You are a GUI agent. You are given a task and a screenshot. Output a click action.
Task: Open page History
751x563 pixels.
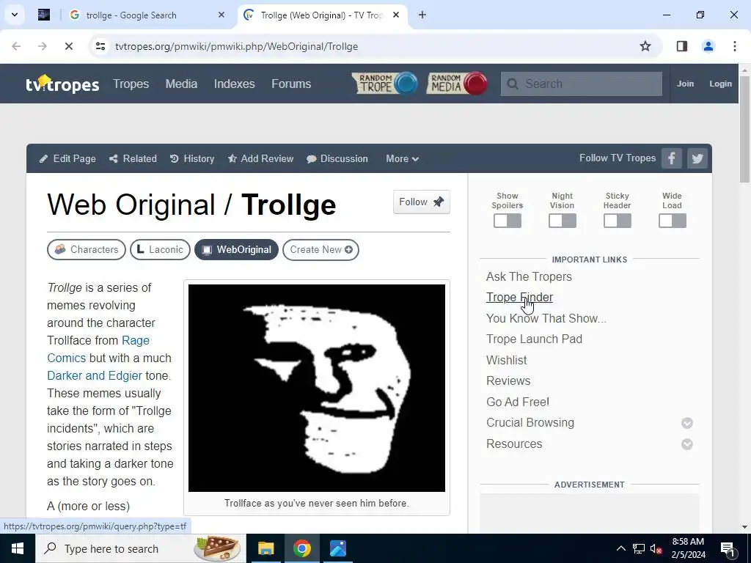click(191, 158)
